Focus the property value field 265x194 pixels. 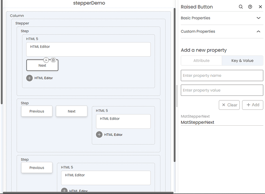pos(222,90)
